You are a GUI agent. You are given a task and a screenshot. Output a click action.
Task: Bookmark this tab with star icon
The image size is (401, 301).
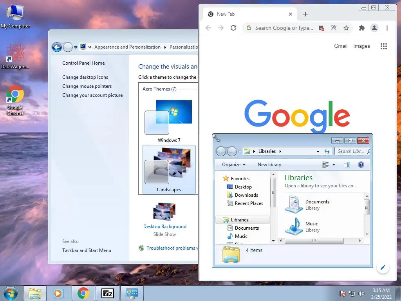point(346,28)
